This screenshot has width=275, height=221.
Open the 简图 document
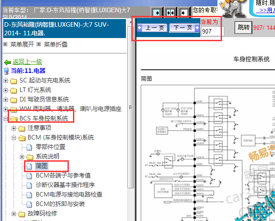42,166
